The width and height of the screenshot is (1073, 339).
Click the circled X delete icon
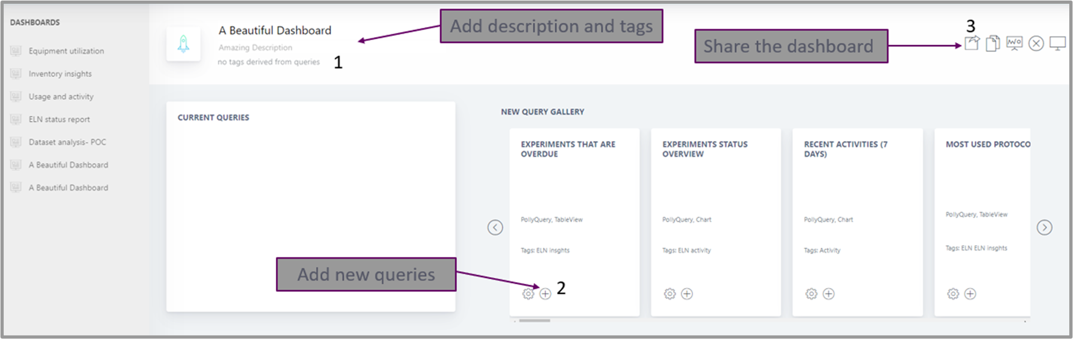[x=1036, y=44]
